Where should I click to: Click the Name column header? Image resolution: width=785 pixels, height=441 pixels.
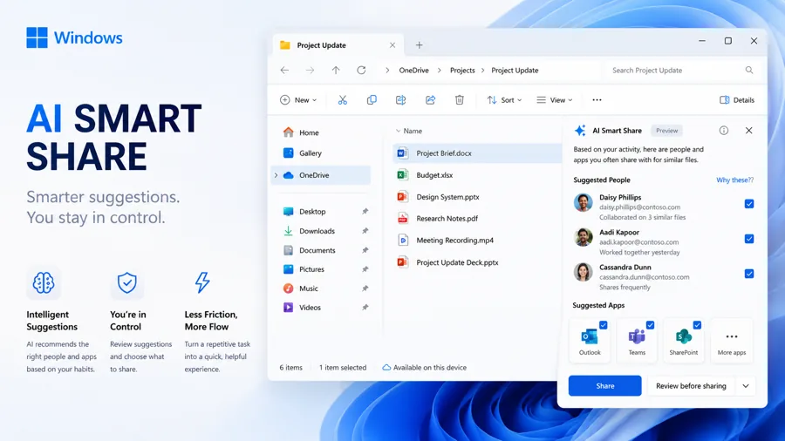click(413, 131)
